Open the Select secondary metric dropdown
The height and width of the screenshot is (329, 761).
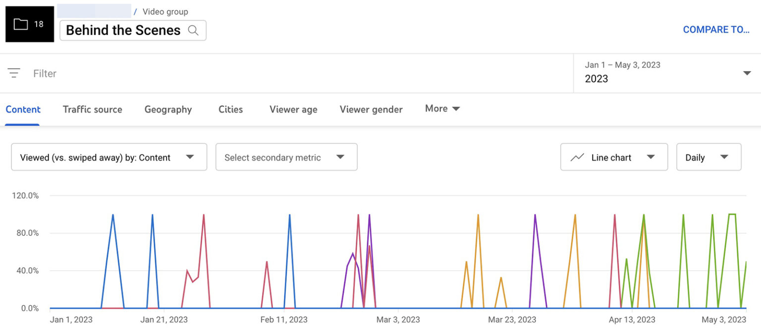coord(286,157)
